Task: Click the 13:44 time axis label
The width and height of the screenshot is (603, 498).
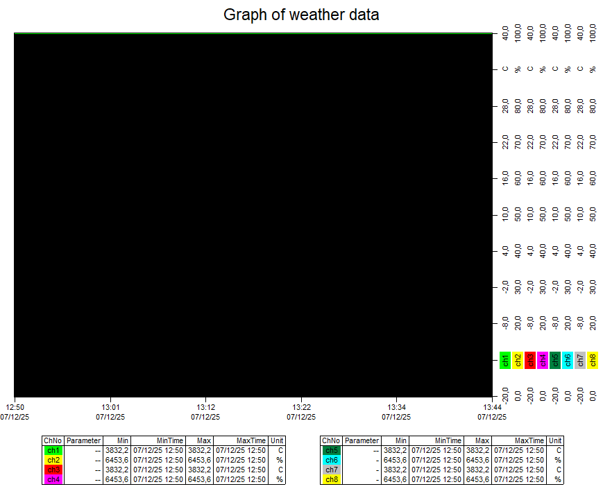Action: pos(492,407)
